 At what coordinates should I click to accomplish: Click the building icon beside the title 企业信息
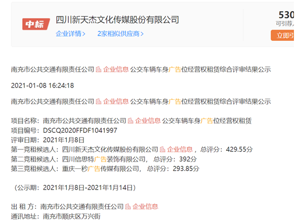coord(99,70)
